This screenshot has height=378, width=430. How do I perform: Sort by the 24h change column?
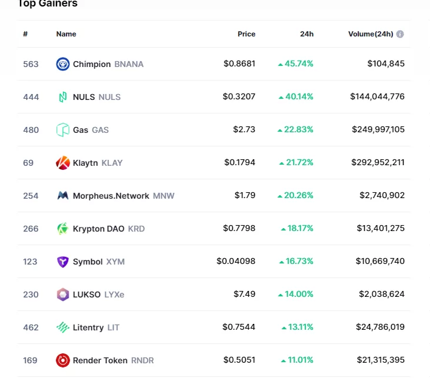[306, 34]
